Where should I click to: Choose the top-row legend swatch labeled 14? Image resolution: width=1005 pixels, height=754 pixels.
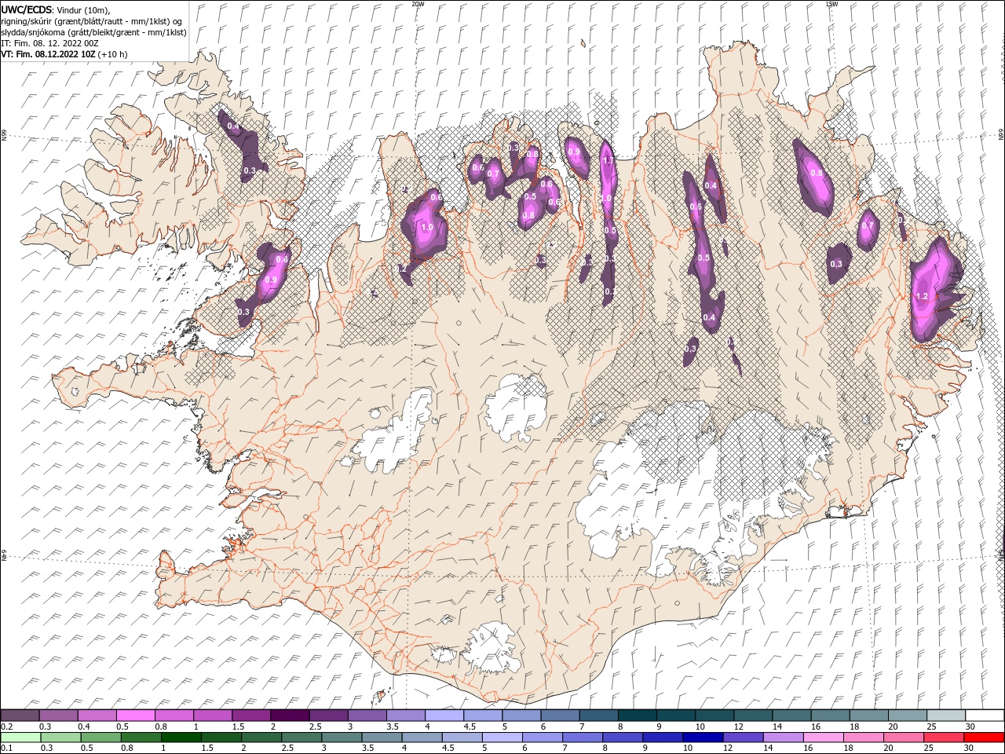pyautogui.click(x=791, y=716)
